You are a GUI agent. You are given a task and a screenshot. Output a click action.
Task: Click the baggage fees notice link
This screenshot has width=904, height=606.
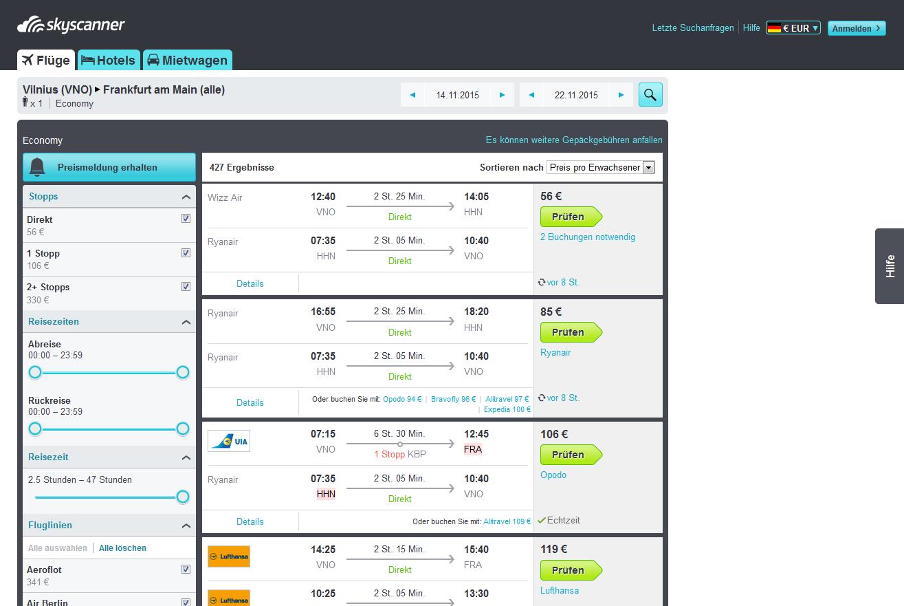(x=574, y=140)
